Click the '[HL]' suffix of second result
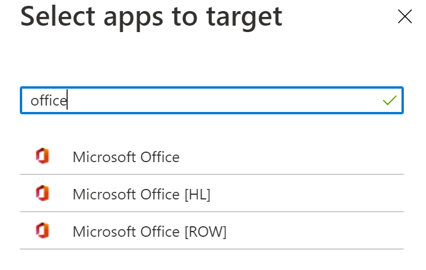Viewport: 426px width, 270px height. click(197, 194)
